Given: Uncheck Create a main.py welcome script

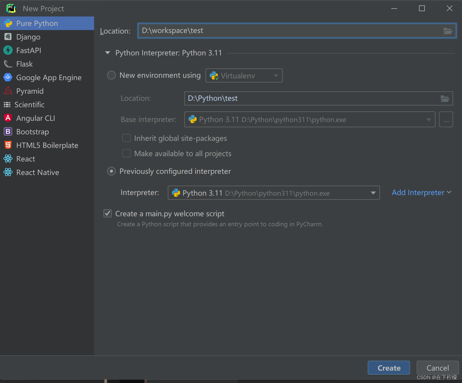Looking at the screenshot, I should point(108,213).
